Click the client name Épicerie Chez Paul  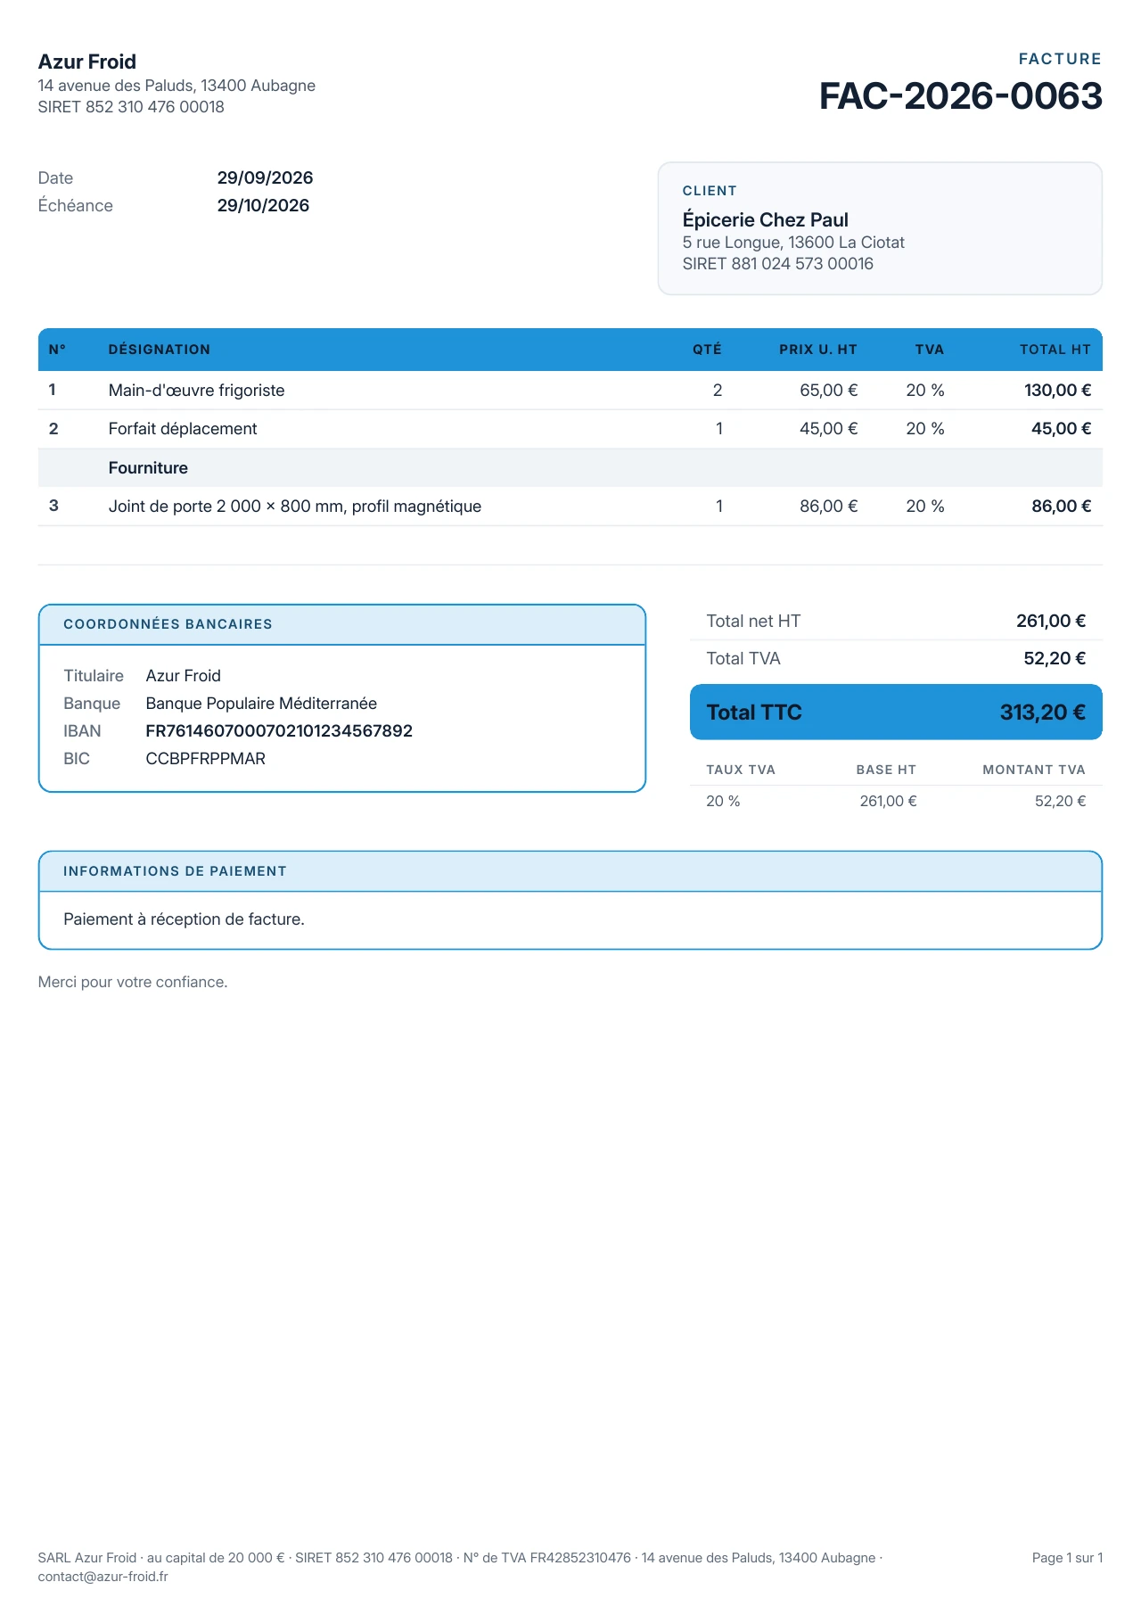pyautogui.click(x=765, y=219)
